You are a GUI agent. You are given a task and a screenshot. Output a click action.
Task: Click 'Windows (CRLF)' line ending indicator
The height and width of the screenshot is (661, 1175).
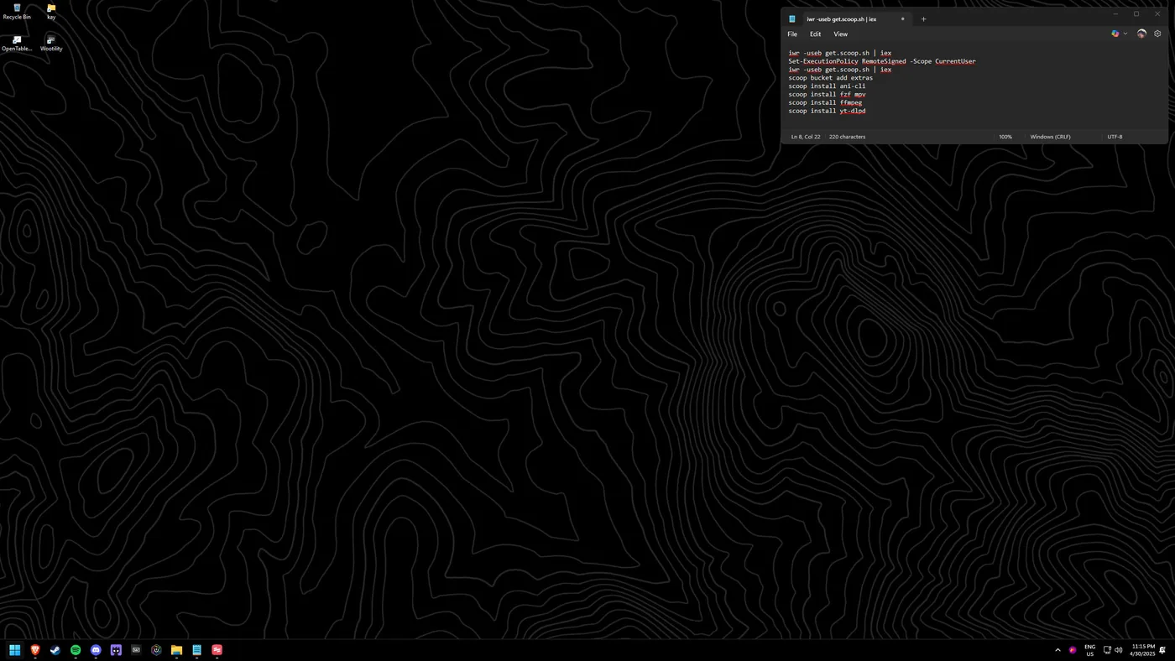pos(1050,137)
